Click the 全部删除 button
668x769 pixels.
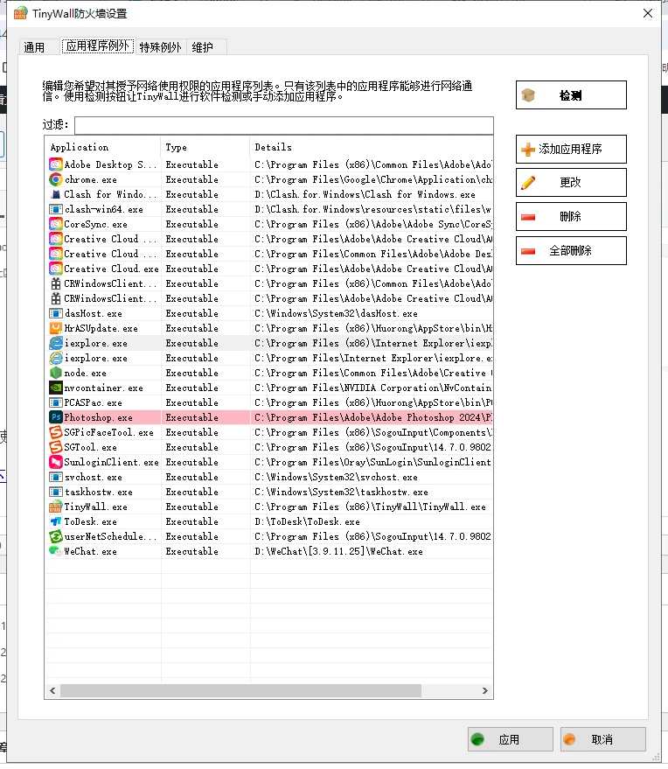[x=571, y=250]
